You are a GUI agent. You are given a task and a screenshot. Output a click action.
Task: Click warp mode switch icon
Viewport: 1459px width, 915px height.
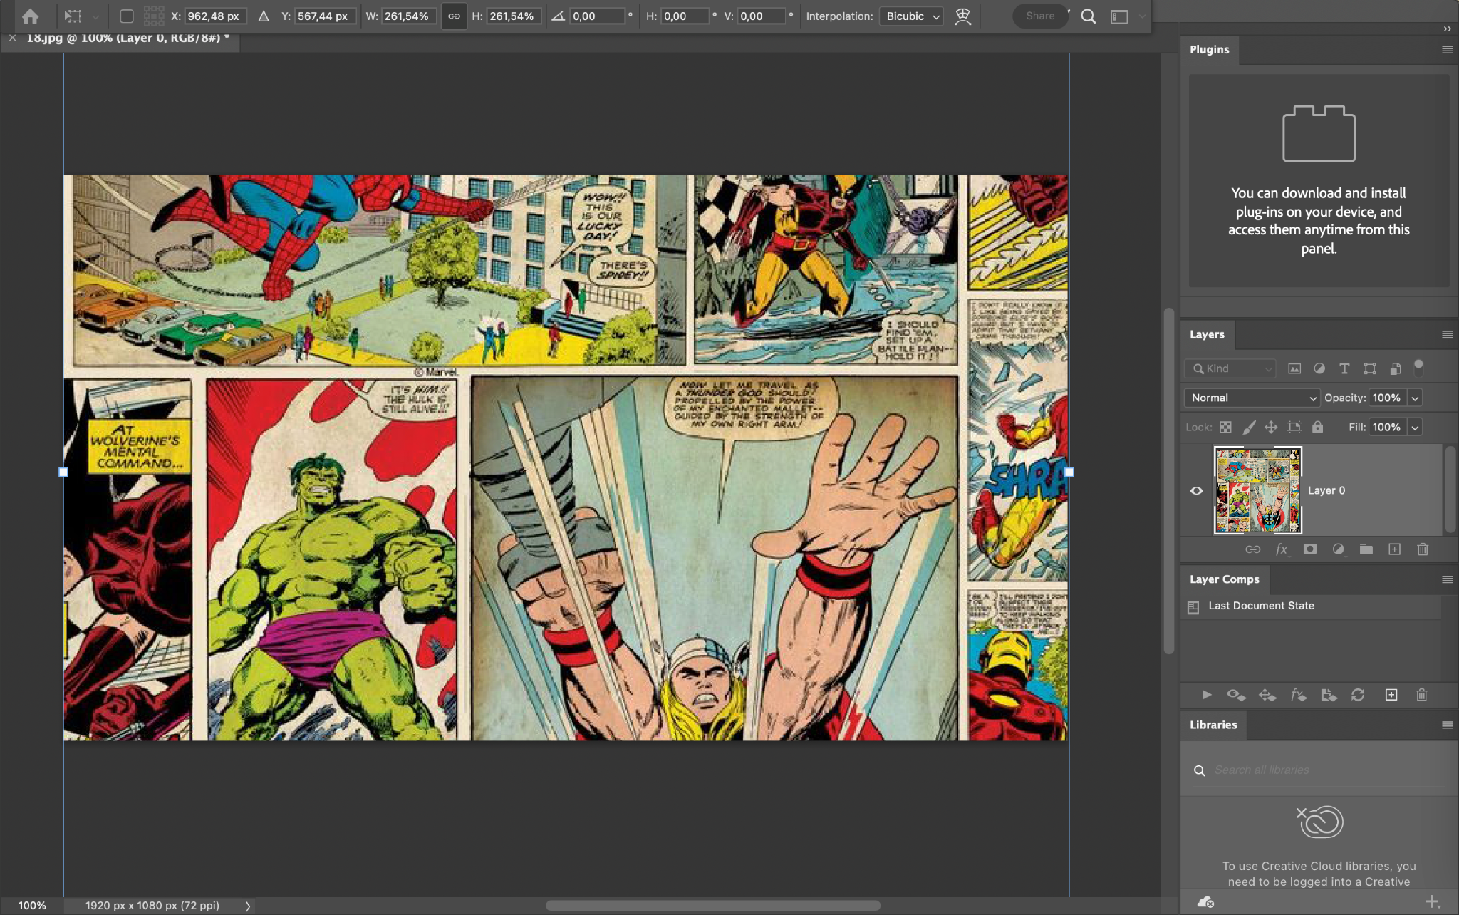pyautogui.click(x=962, y=16)
